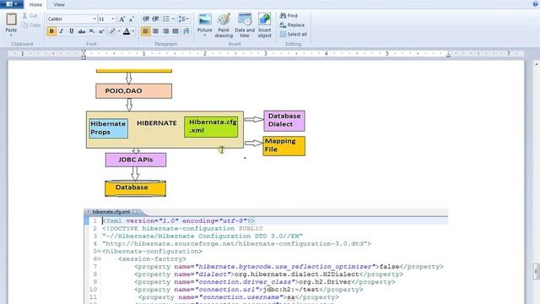
Task: Increase paragraph indent
Action: 155,19
